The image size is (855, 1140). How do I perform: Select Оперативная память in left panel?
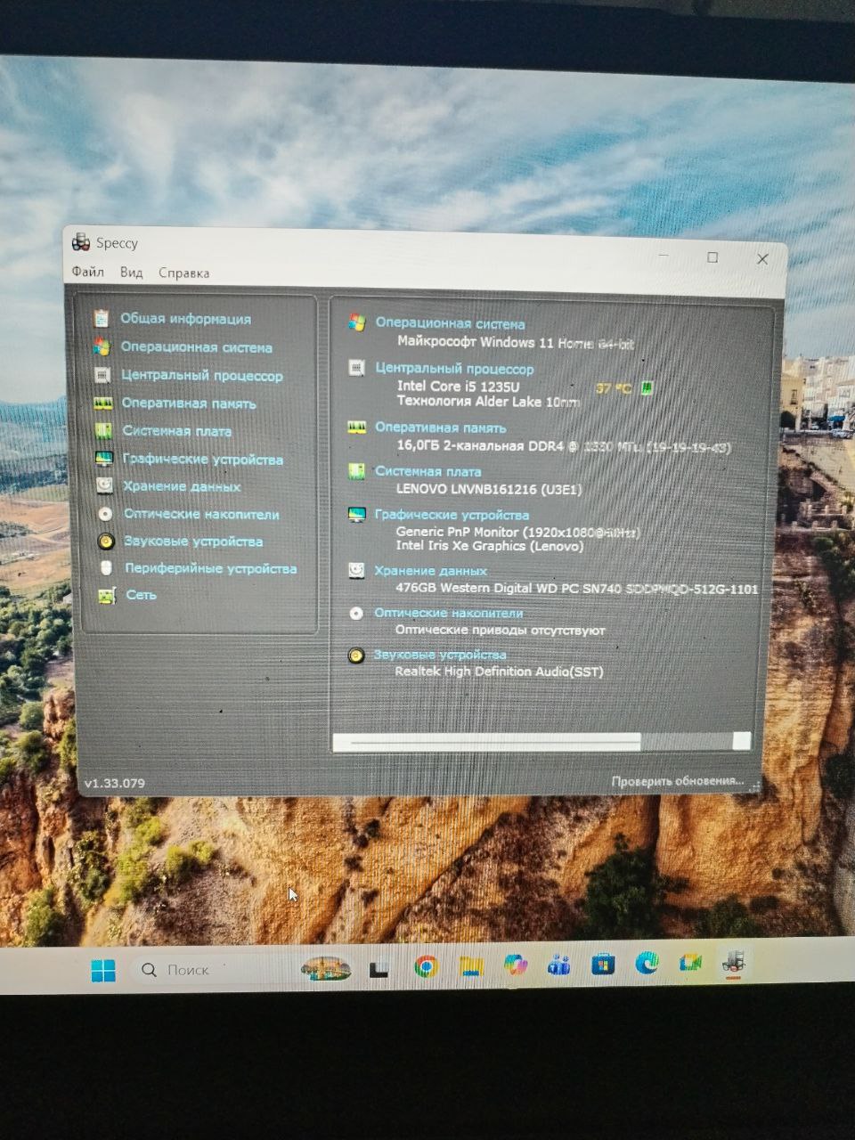pos(188,403)
